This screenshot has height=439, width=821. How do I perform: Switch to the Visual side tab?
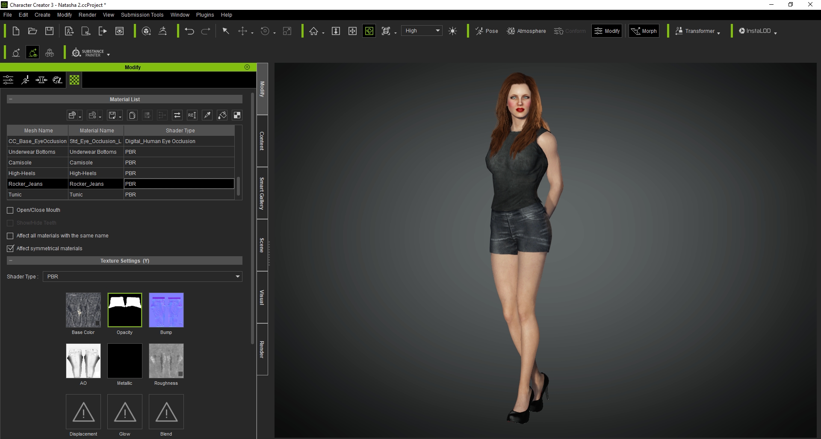pyautogui.click(x=262, y=297)
